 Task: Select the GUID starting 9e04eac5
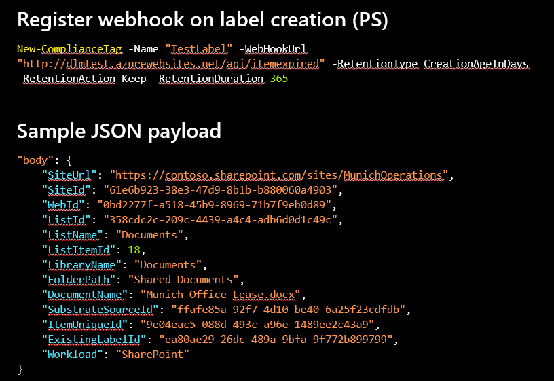[x=257, y=325]
